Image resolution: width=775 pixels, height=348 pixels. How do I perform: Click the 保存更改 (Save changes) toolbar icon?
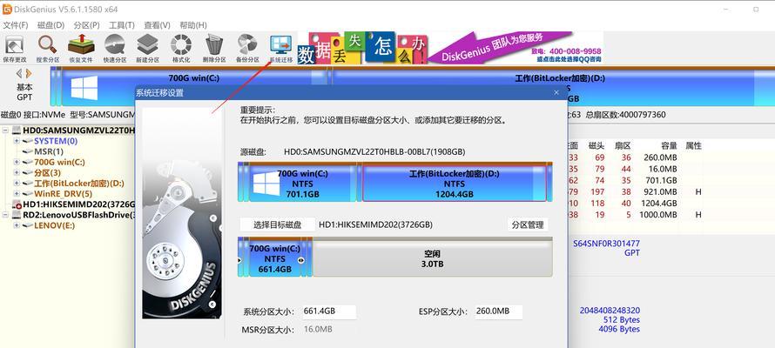(x=14, y=49)
